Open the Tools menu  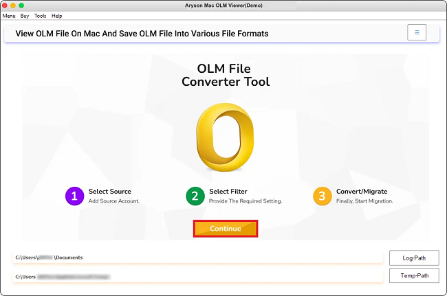pyautogui.click(x=40, y=16)
